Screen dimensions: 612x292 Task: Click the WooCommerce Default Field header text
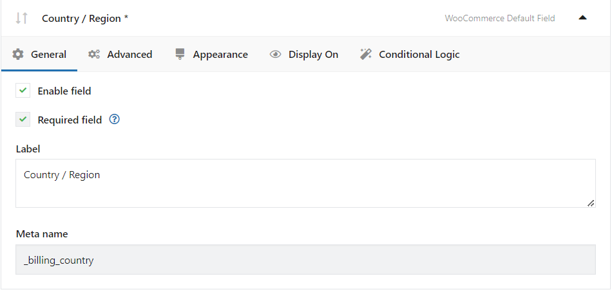500,18
